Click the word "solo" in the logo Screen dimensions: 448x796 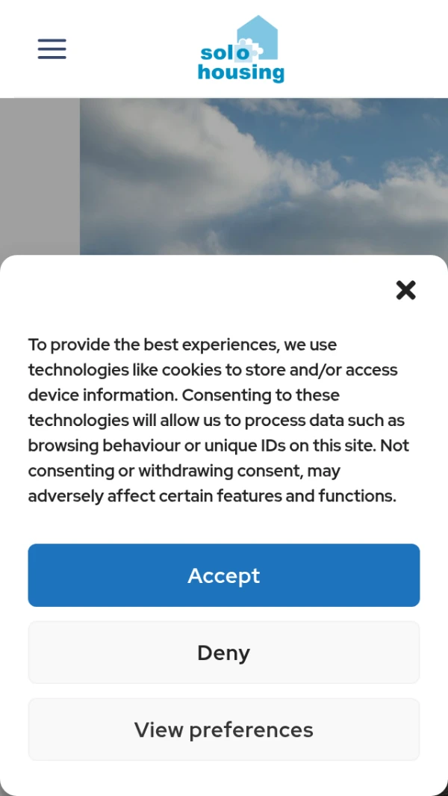225,52
